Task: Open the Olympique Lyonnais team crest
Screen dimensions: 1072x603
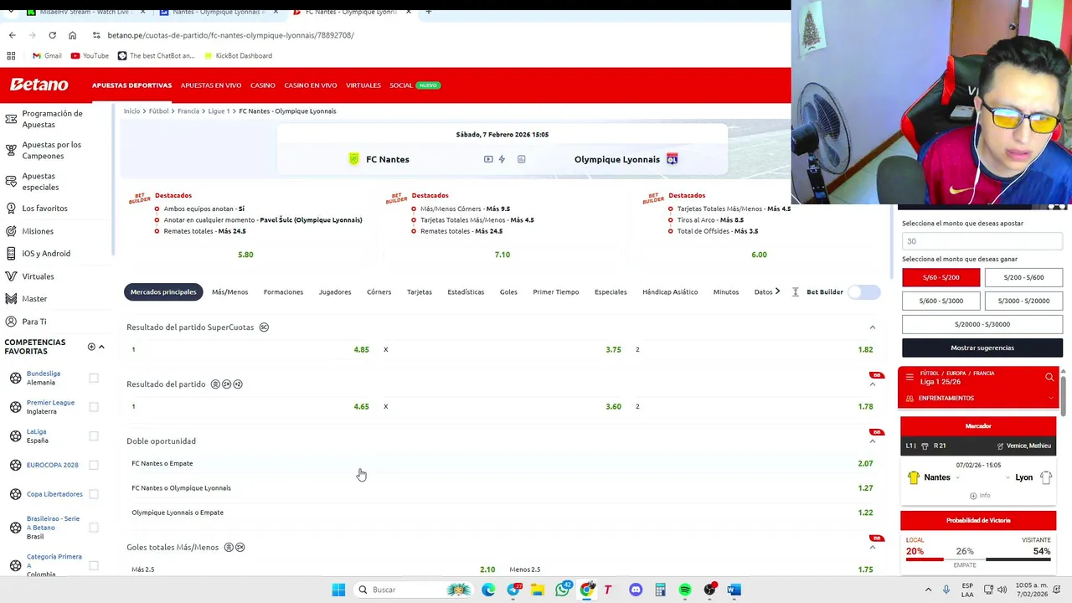Action: pos(672,159)
